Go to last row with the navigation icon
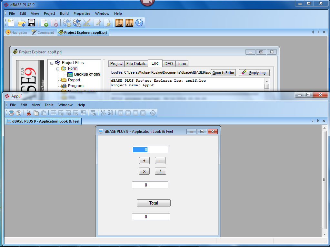Viewport: 330px width, 247px height. click(x=143, y=113)
